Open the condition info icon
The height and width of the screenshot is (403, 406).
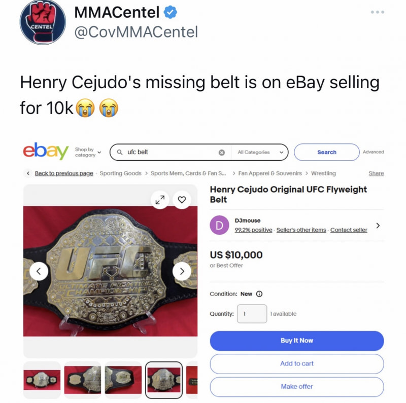click(259, 294)
